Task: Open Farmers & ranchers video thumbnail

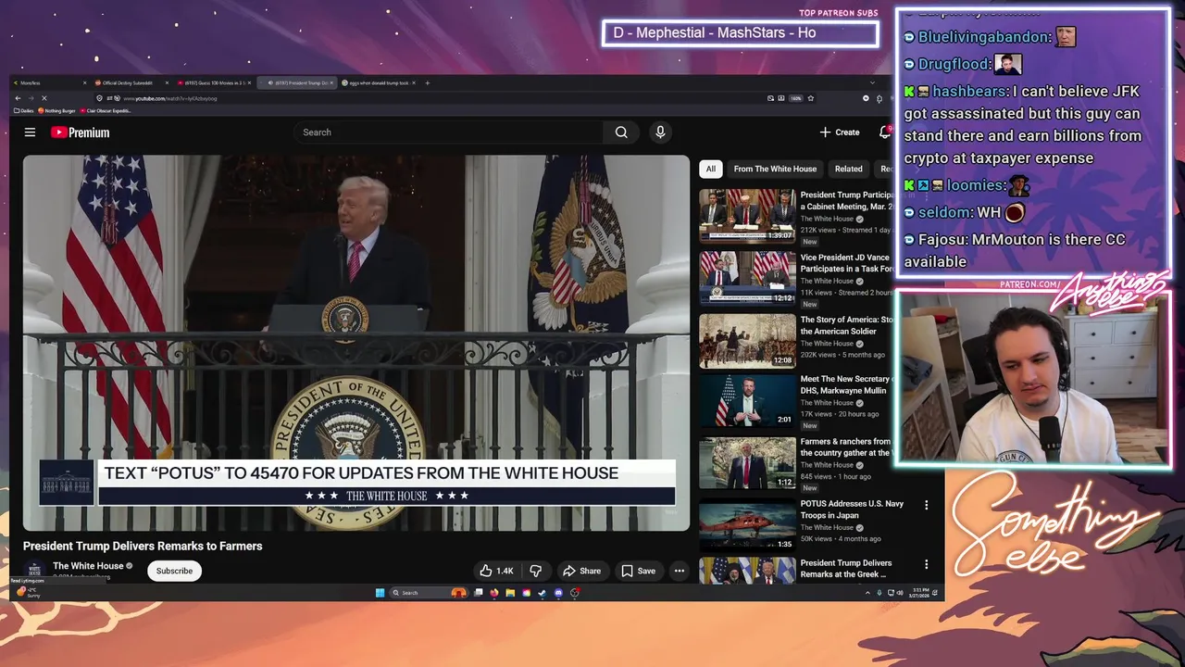Action: tap(747, 463)
